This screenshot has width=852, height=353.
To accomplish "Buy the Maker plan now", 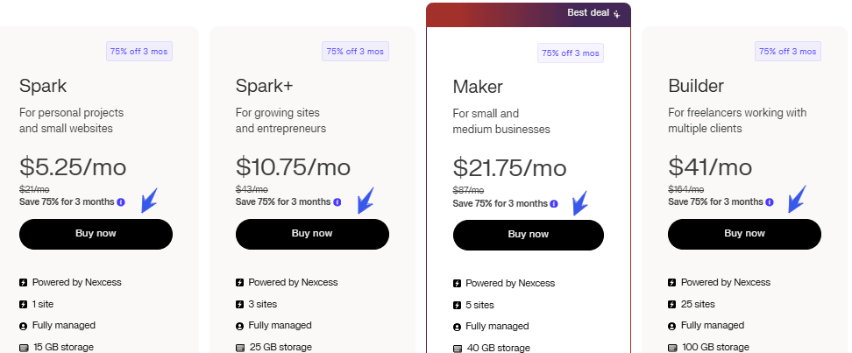I will 529,235.
